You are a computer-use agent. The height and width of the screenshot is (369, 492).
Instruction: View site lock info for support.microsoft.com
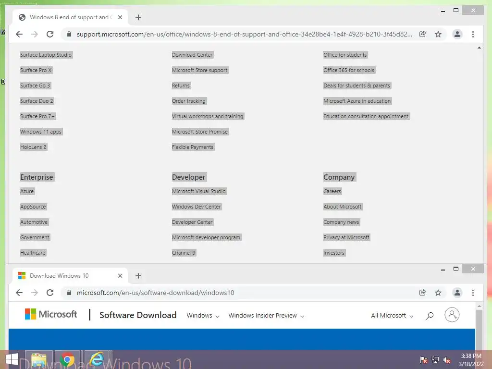(x=69, y=34)
